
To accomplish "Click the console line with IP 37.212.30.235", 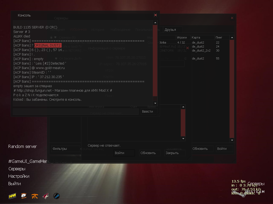I will coord(38,77).
